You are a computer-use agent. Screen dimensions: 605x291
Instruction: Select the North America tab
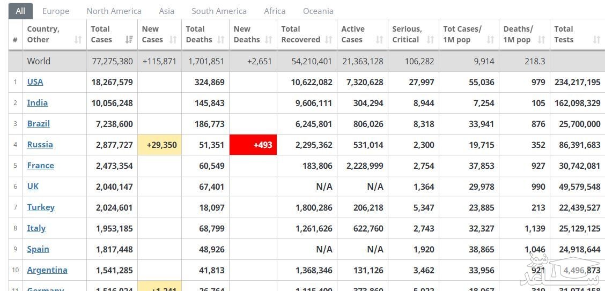click(x=114, y=11)
